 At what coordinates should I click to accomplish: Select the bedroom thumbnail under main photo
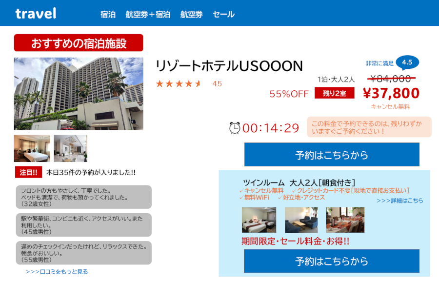[32, 149]
